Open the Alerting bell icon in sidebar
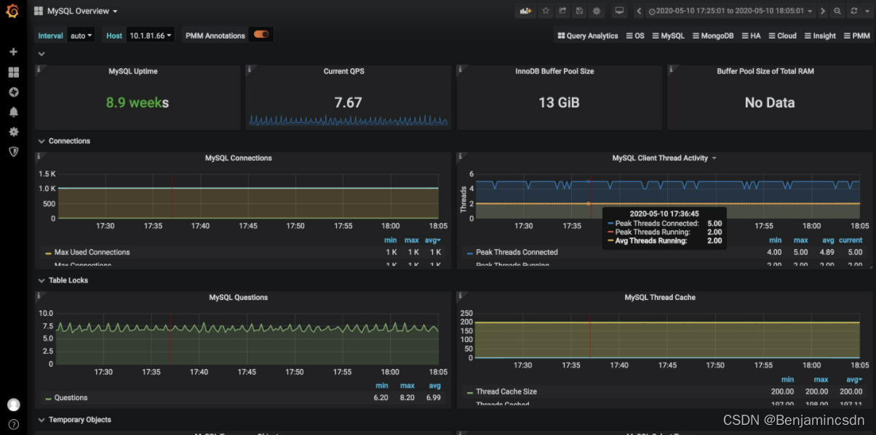The image size is (876, 435). [13, 112]
